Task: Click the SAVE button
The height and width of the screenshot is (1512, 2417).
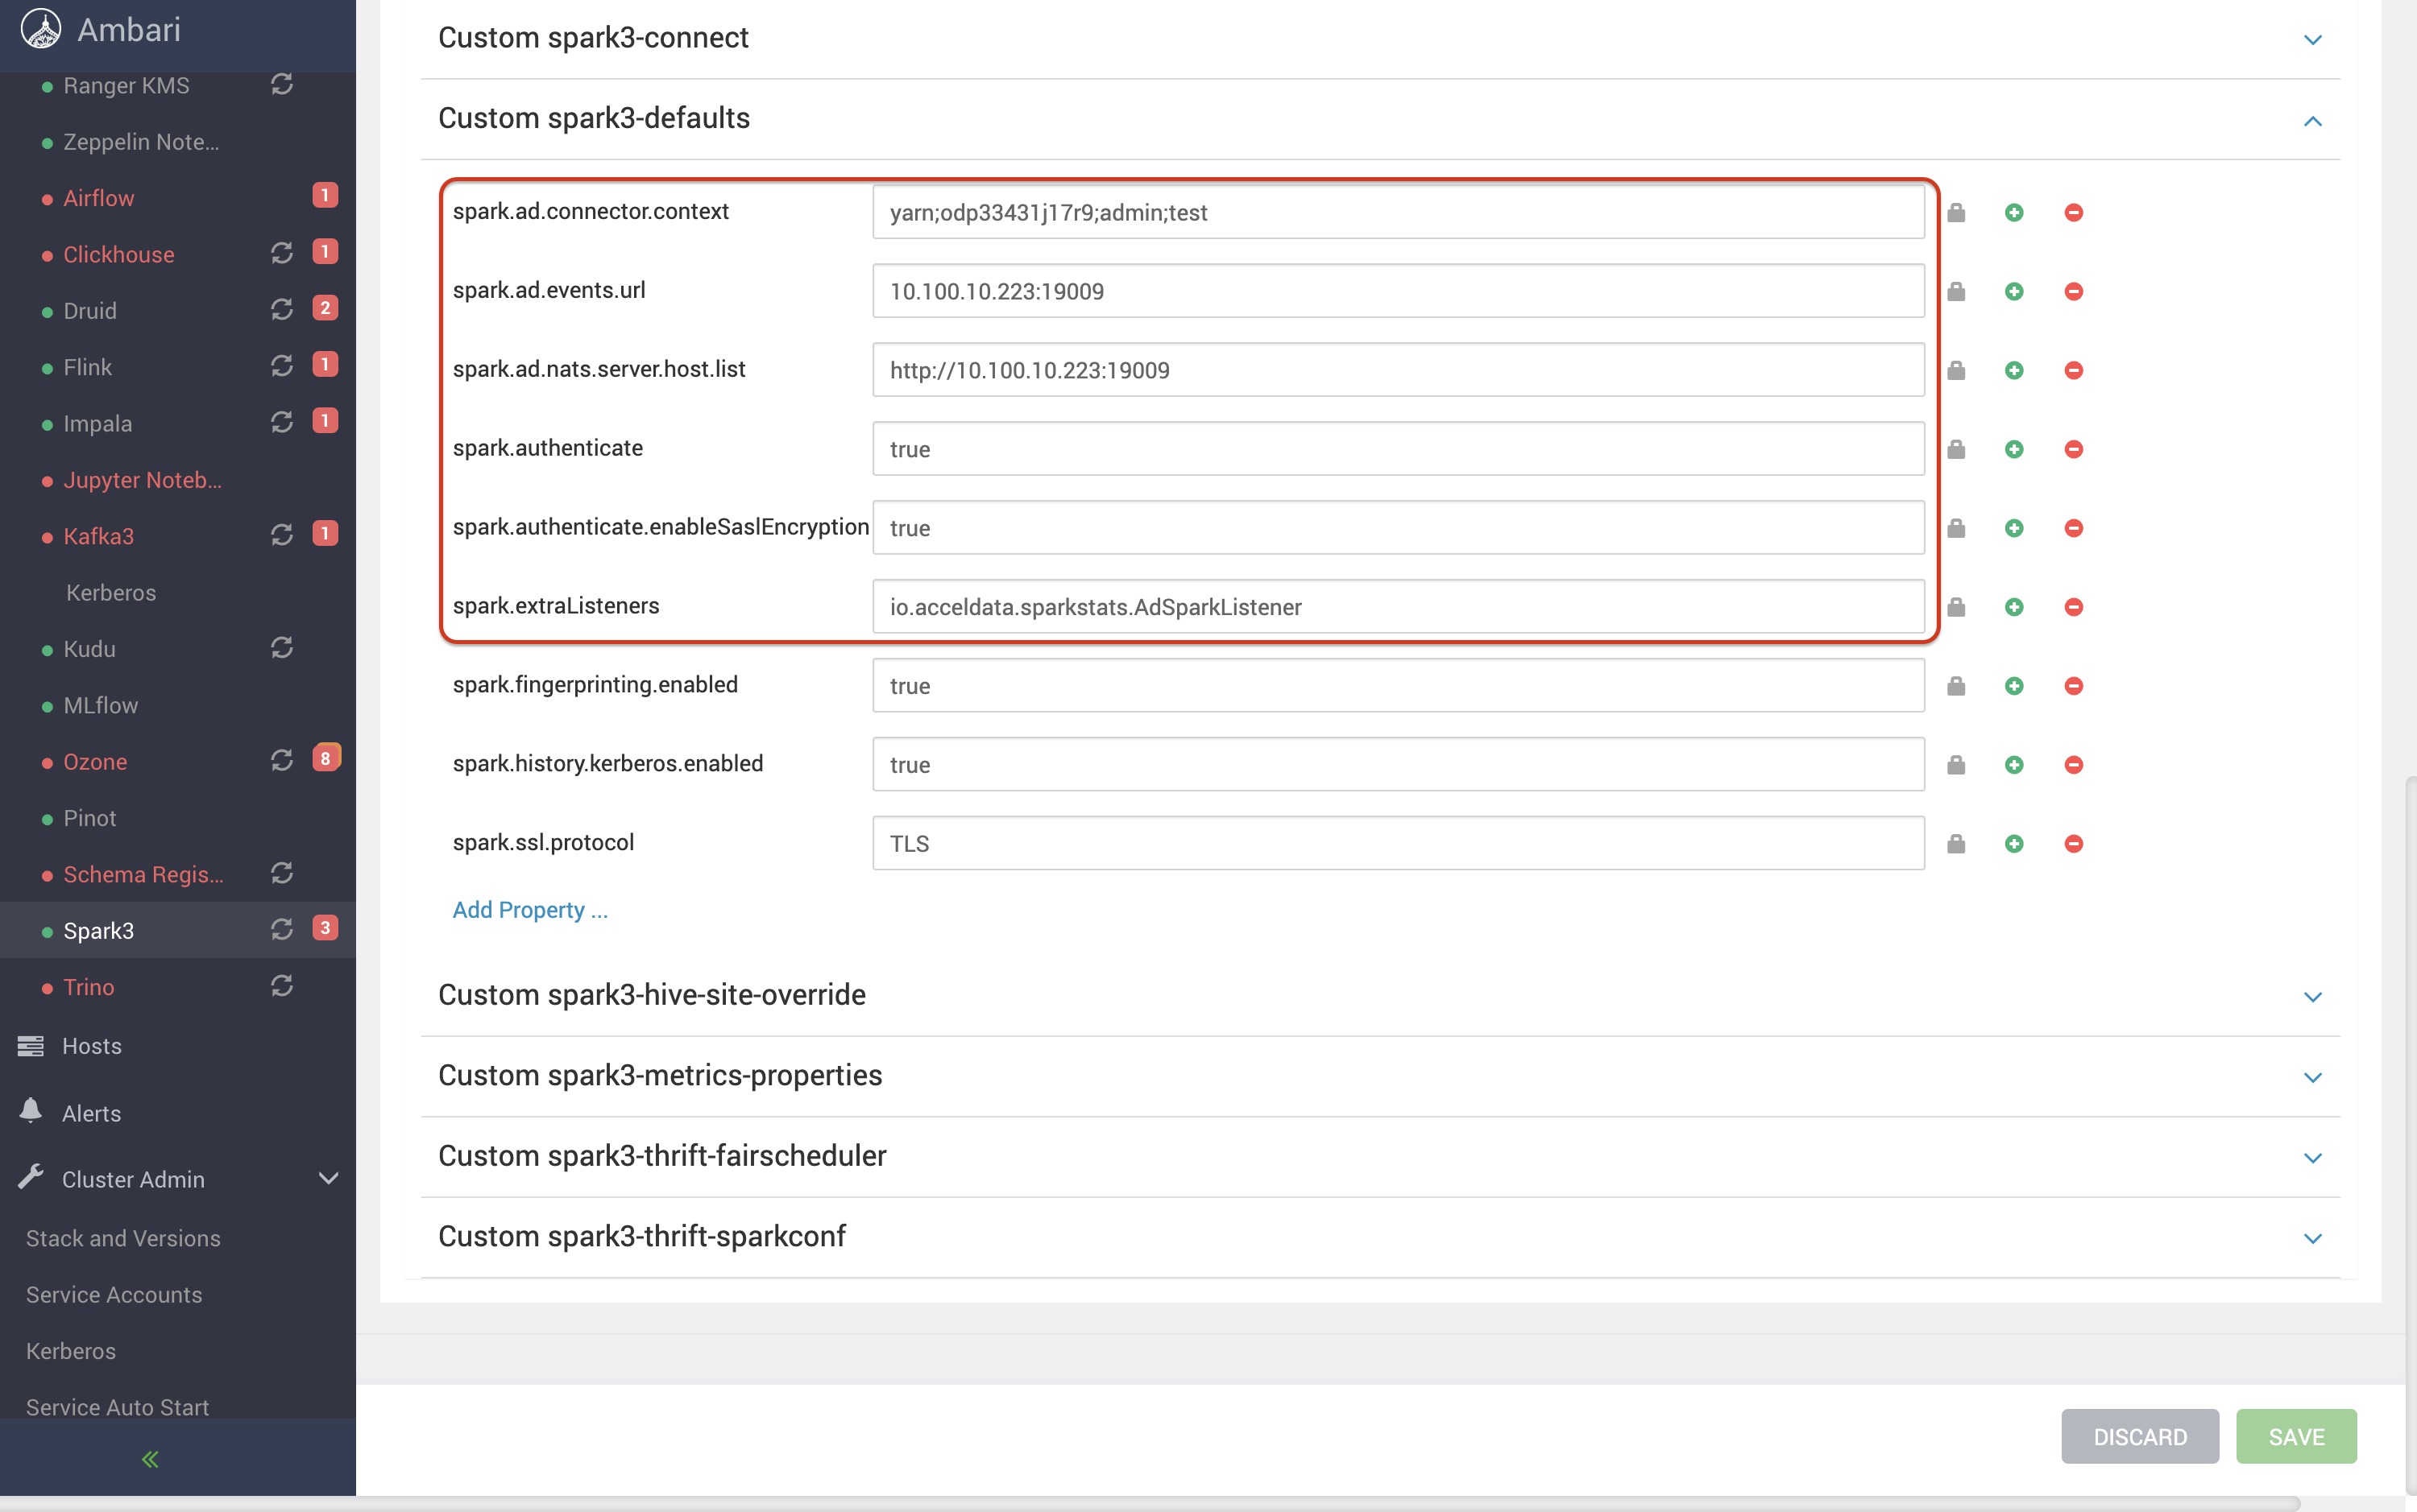Action: pos(2296,1436)
